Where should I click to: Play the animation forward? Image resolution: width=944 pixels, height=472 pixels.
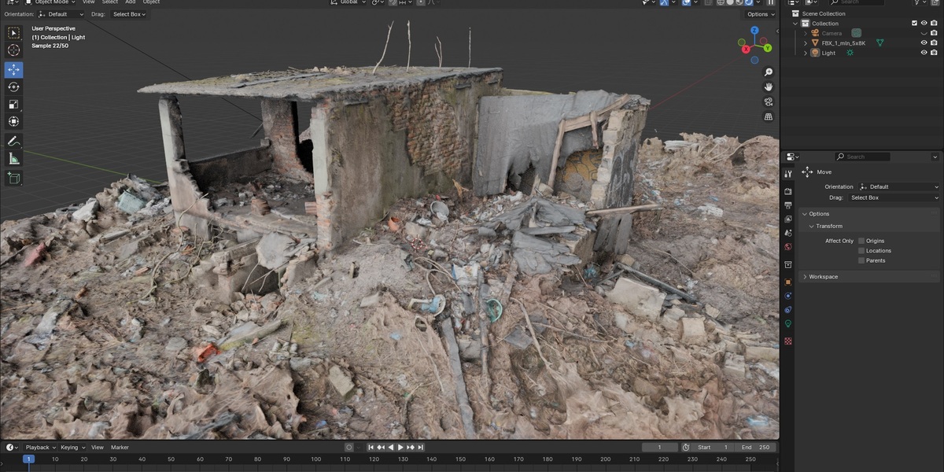point(401,448)
